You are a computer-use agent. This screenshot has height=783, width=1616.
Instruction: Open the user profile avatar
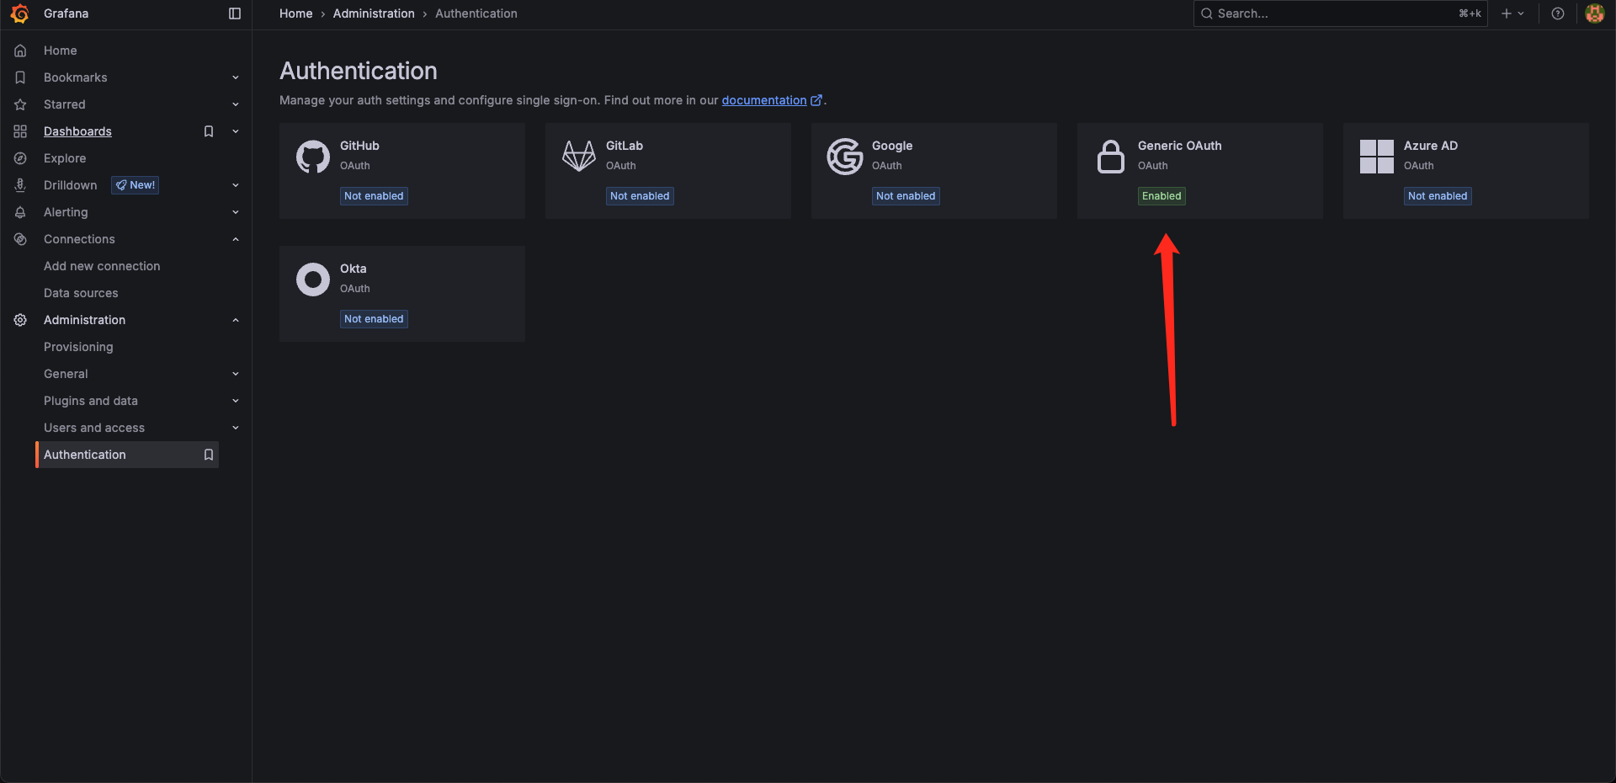point(1594,13)
